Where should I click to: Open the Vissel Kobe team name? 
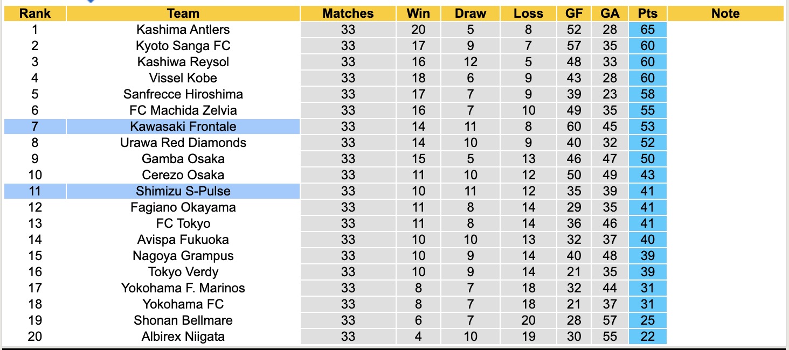point(183,78)
